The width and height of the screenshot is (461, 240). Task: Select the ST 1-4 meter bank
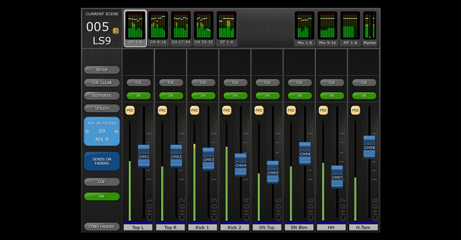[x=226, y=28]
